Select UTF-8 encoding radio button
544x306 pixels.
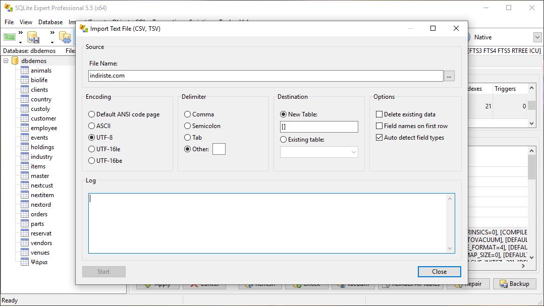(92, 138)
